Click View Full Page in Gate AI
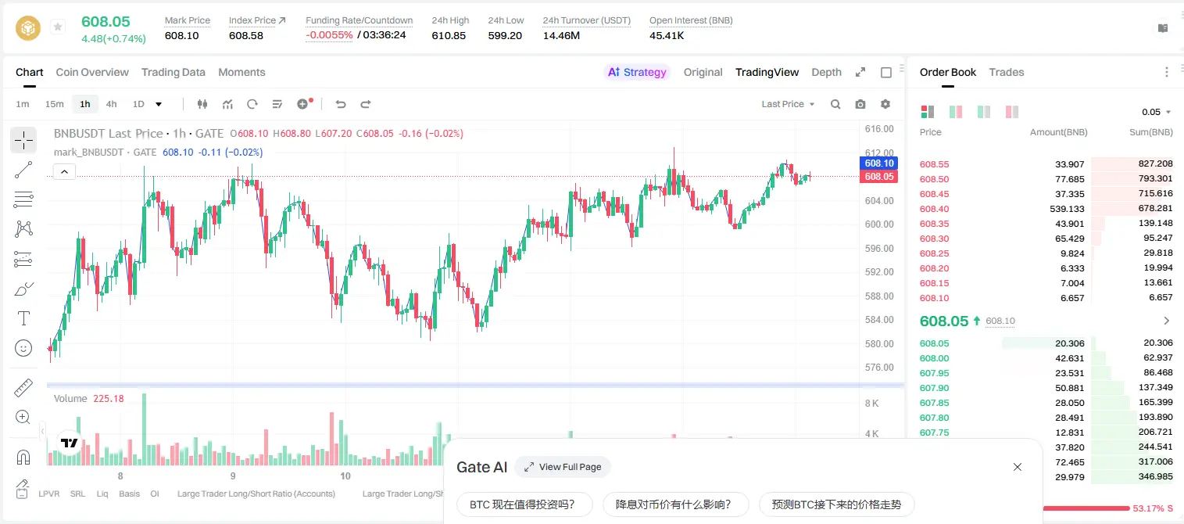 click(563, 467)
